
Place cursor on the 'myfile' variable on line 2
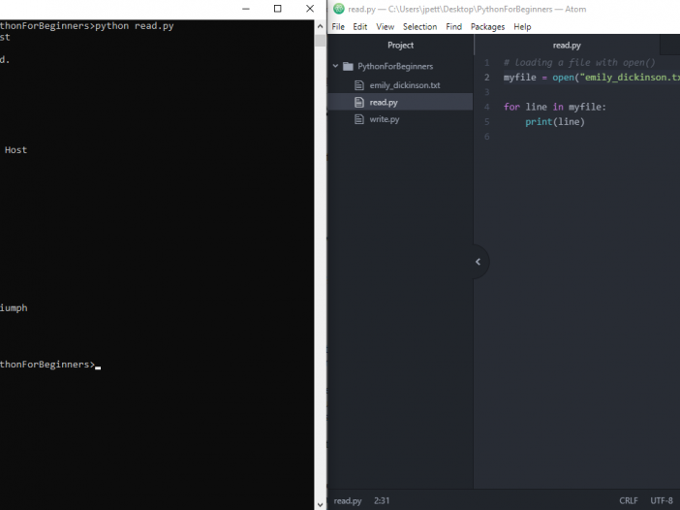[519, 78]
